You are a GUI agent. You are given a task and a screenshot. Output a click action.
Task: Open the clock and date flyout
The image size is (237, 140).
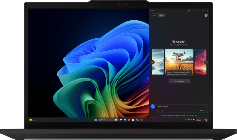pyautogui.click(x=199, y=120)
